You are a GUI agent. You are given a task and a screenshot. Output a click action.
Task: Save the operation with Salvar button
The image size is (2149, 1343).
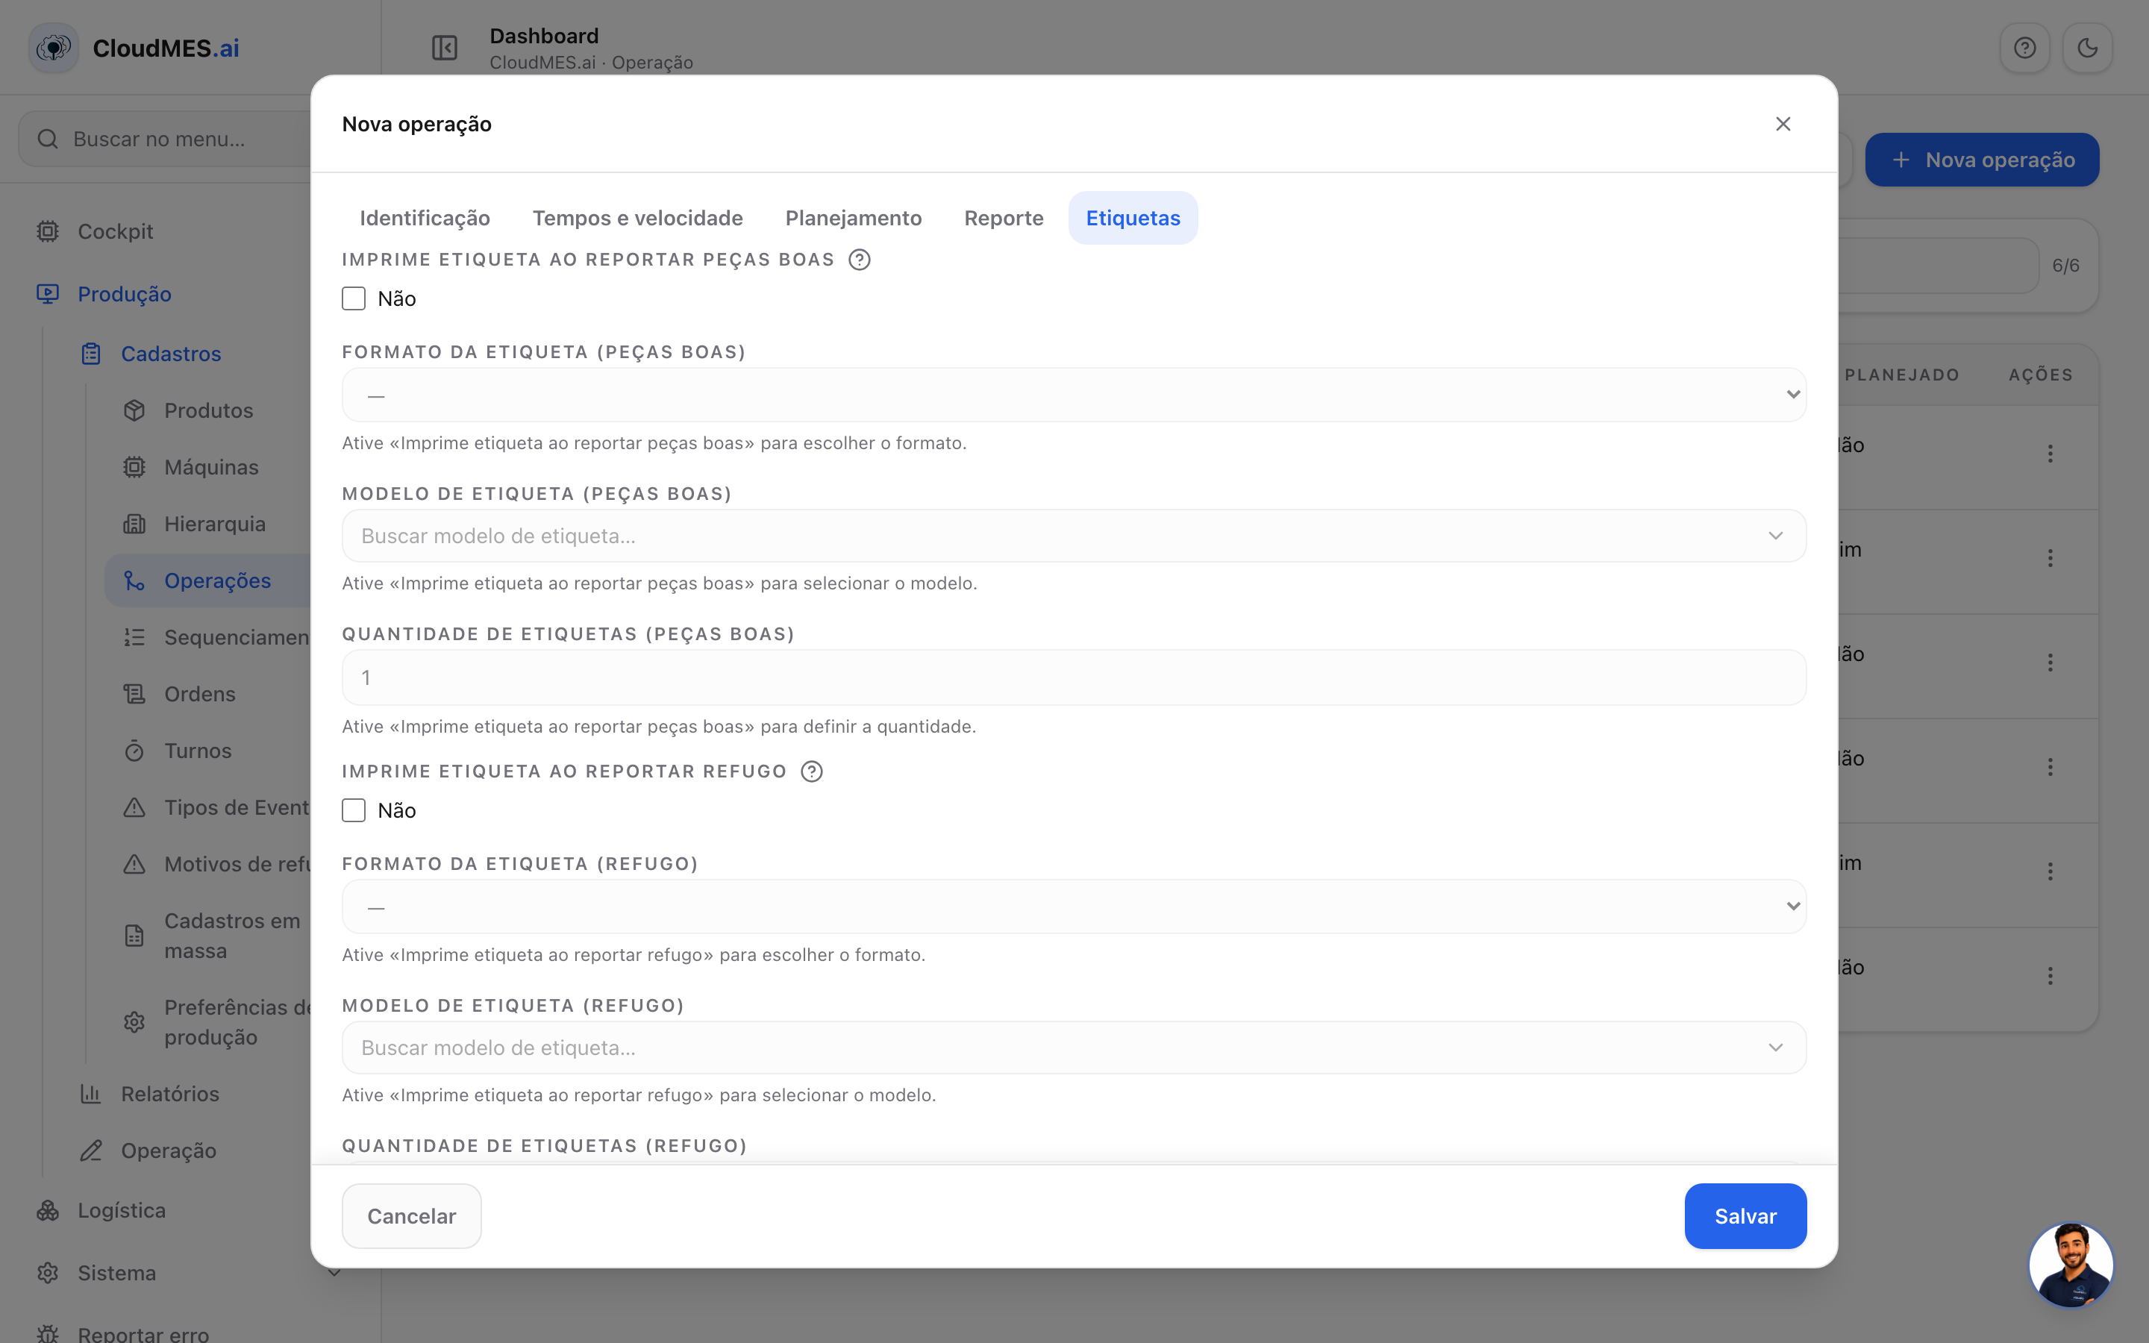(1745, 1216)
